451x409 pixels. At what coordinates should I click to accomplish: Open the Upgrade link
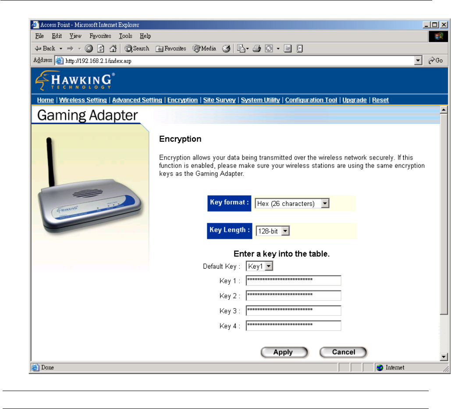point(354,100)
